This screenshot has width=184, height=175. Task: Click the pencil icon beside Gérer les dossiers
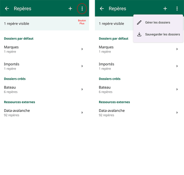click(x=139, y=23)
